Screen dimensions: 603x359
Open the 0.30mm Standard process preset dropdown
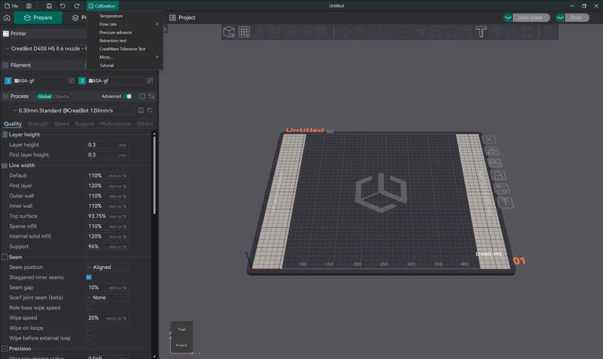point(73,110)
